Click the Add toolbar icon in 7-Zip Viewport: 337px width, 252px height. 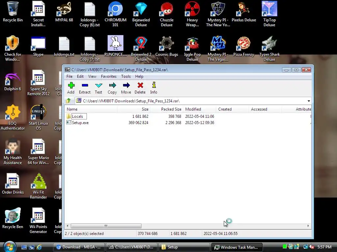tap(71, 88)
